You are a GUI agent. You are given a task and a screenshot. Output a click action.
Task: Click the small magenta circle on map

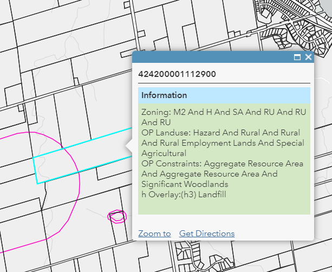[x=117, y=217]
